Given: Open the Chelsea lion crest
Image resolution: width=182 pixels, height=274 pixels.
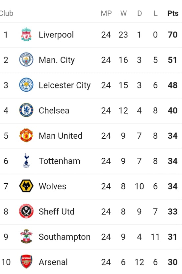Looking at the screenshot, I should click(x=26, y=110).
